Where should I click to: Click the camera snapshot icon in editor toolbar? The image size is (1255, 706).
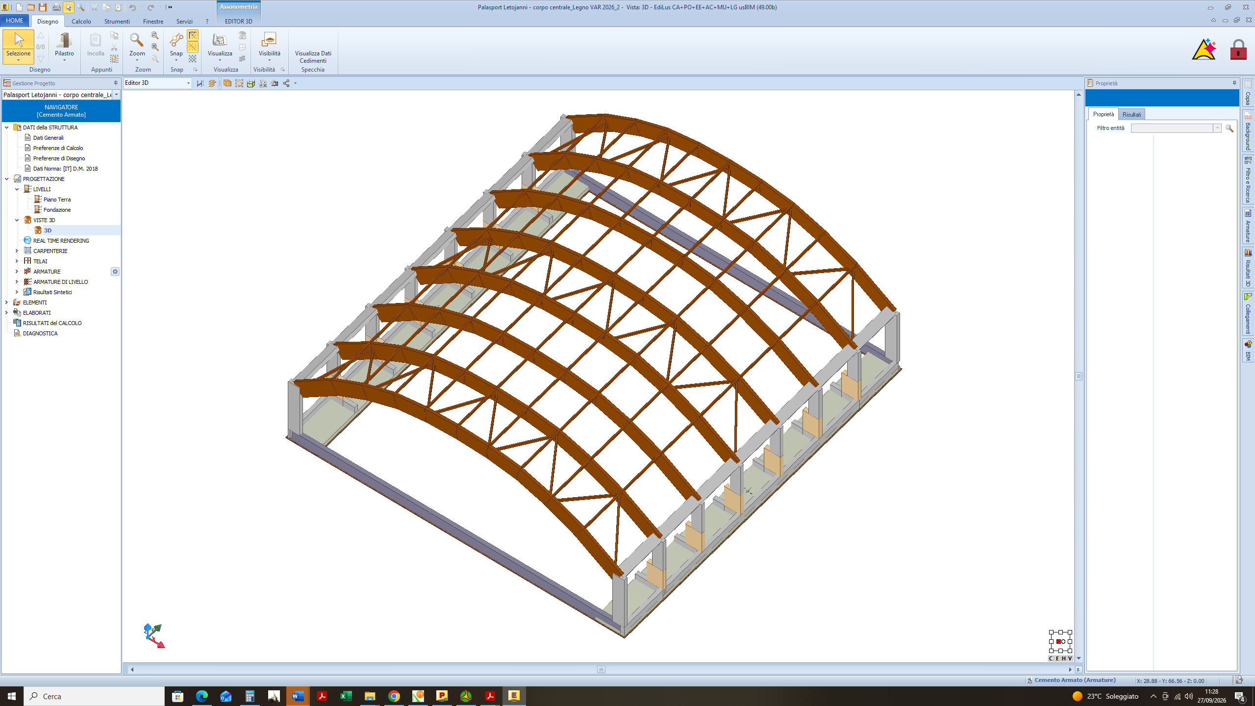pos(275,83)
